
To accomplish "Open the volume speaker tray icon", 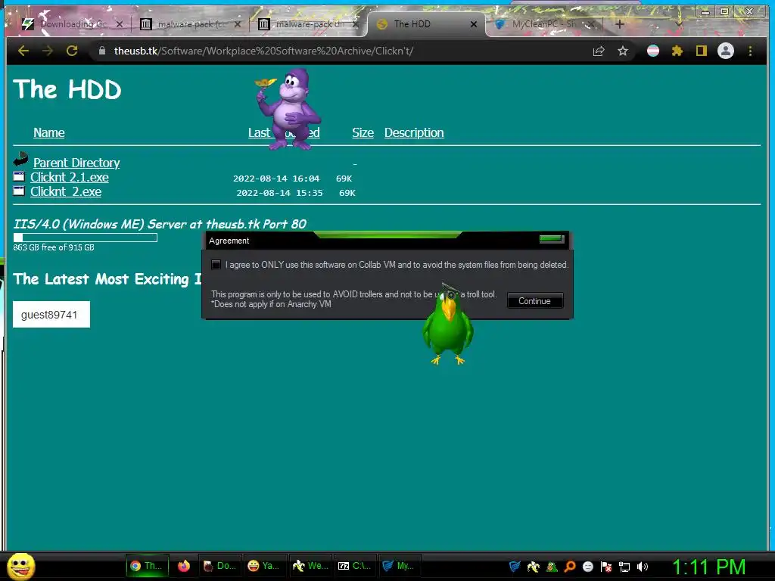I will pos(643,567).
